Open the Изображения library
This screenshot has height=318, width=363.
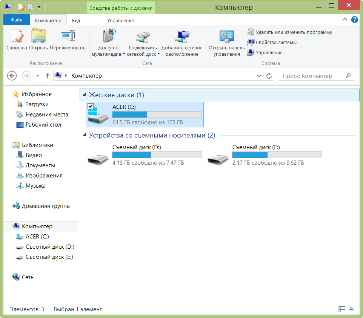pyautogui.click(x=39, y=176)
